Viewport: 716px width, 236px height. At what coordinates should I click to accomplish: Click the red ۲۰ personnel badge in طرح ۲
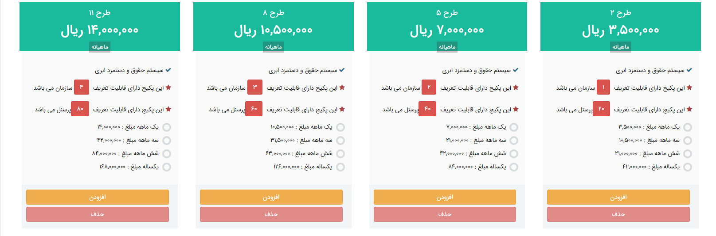601,109
